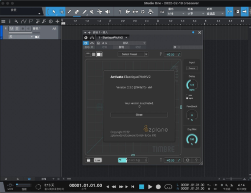
Task: Click the question mark help icon in the toolbar
Action: [120, 12]
